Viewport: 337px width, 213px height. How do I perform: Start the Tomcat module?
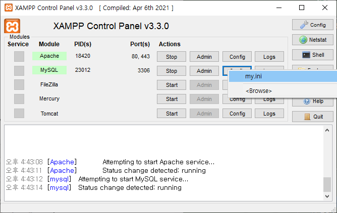(x=172, y=114)
